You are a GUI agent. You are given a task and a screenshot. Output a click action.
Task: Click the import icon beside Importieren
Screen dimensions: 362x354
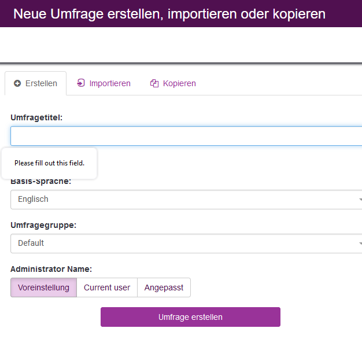[81, 83]
